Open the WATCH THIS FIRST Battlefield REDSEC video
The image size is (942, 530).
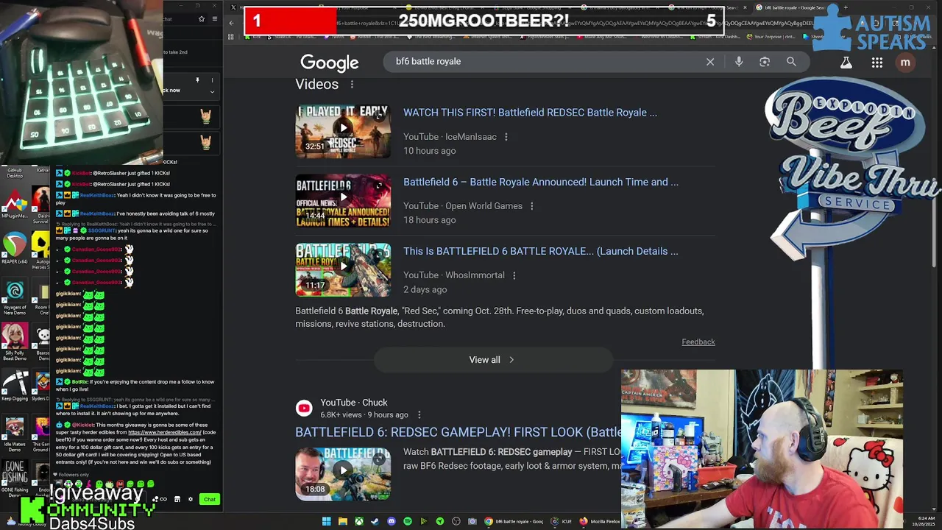point(530,113)
